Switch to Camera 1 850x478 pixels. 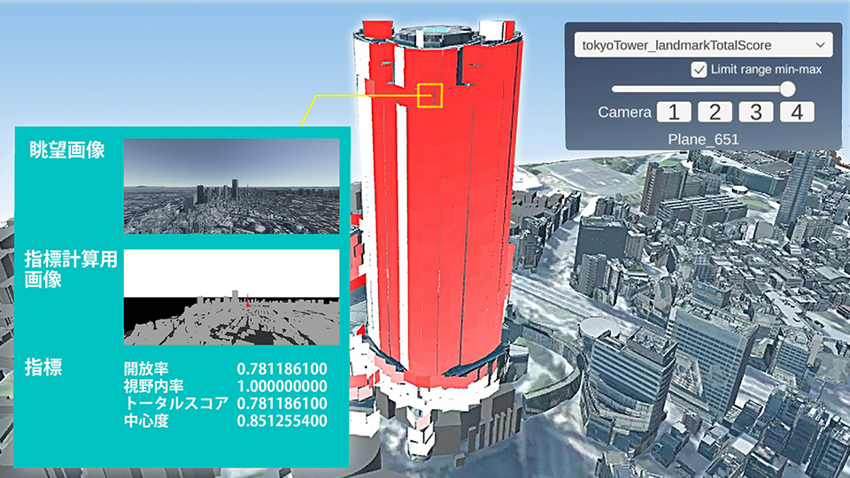click(x=674, y=112)
